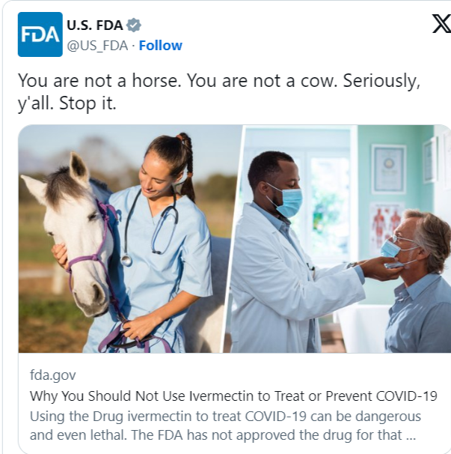Click the framed certificate on clinic wall

(x=389, y=169)
